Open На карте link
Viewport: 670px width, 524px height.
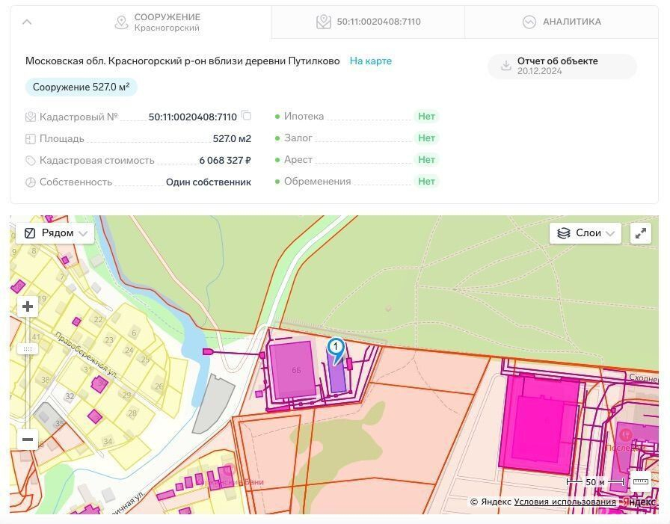tap(370, 61)
